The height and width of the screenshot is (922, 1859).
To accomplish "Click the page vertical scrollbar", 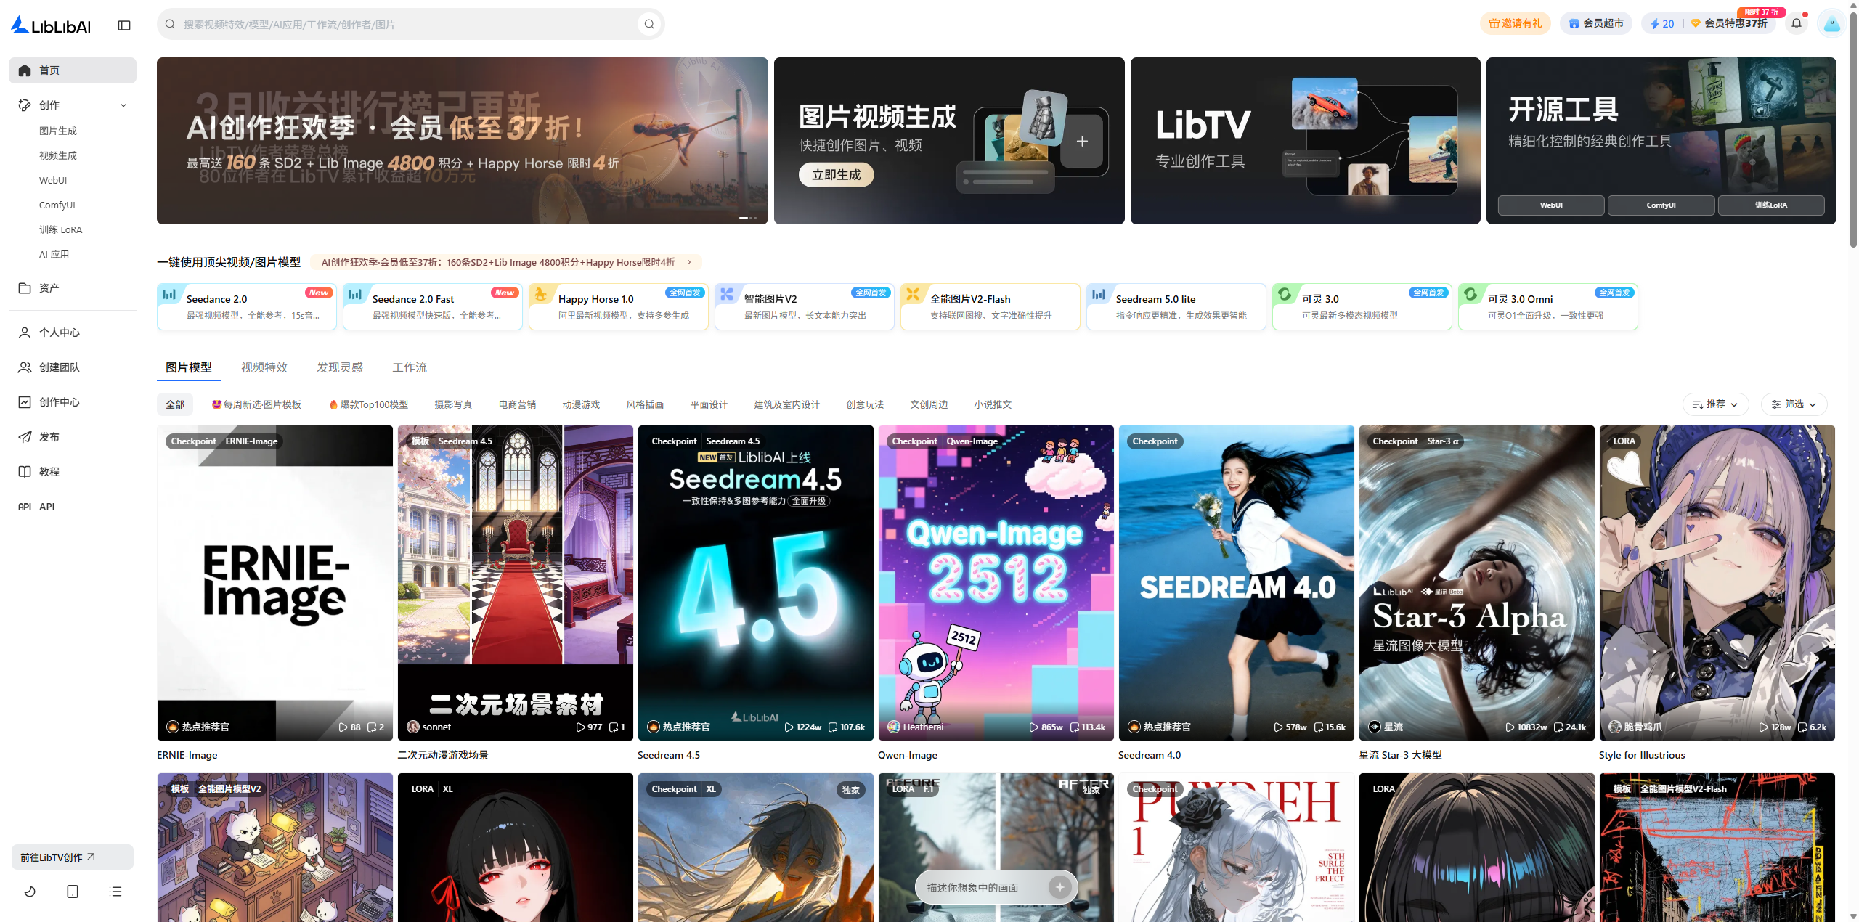I will 1853,131.
